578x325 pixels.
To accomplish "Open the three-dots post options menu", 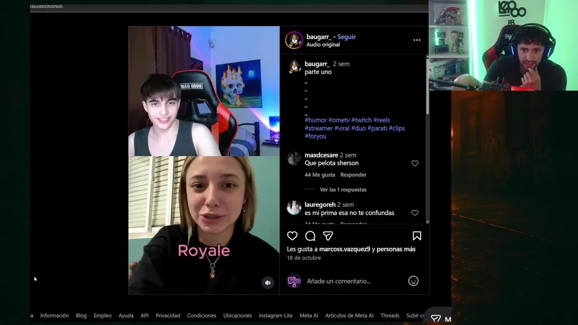I will (x=417, y=40).
